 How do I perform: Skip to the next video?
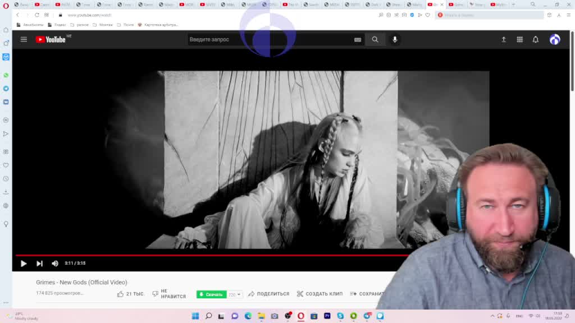pyautogui.click(x=40, y=264)
